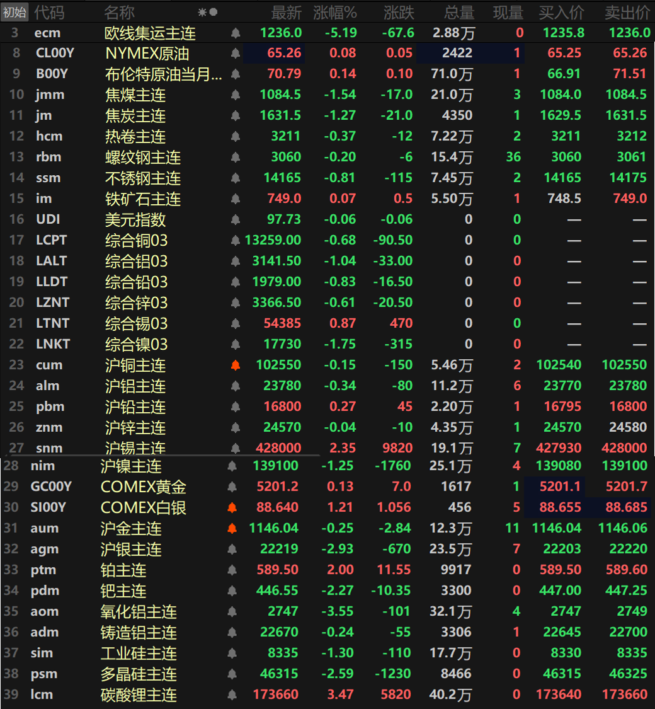Click the alert bell next to 布伦特原油当月
The image size is (655, 709).
(x=236, y=74)
